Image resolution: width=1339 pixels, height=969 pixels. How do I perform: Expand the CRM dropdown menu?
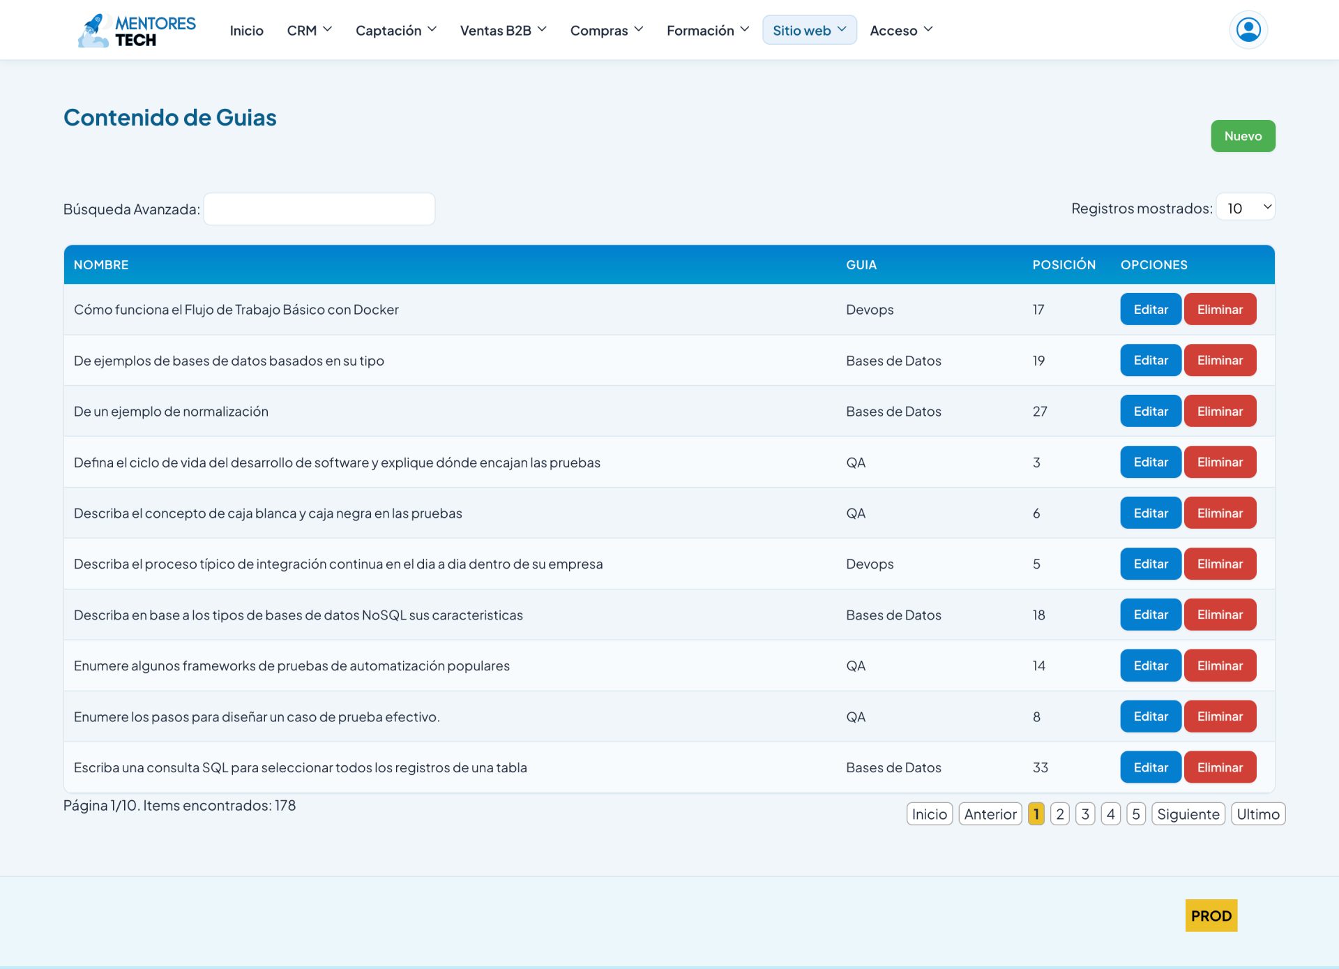(x=309, y=31)
